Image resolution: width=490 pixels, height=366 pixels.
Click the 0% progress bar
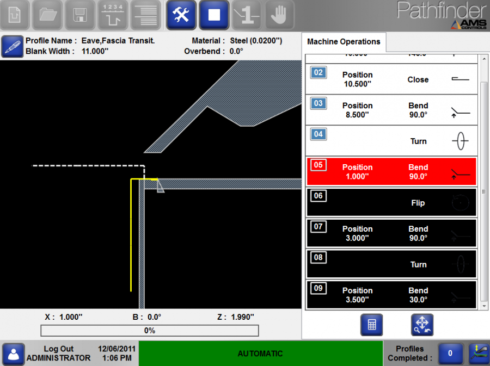(x=150, y=330)
